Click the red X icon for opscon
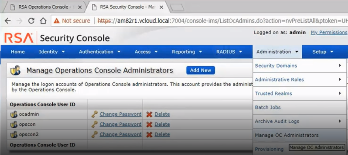348x155 pixels. 149,125
